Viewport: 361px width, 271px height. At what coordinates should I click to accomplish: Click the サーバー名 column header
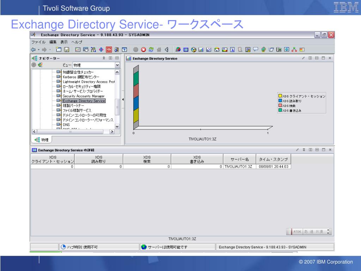coord(240,159)
